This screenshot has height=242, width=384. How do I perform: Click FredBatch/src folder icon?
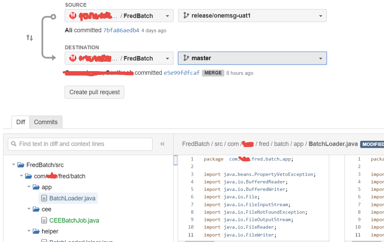(21, 165)
